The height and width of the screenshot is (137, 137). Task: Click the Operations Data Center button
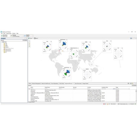(5, 36)
